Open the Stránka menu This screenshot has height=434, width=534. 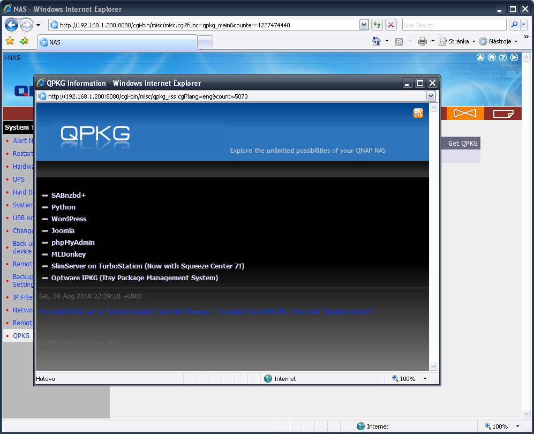tap(457, 41)
